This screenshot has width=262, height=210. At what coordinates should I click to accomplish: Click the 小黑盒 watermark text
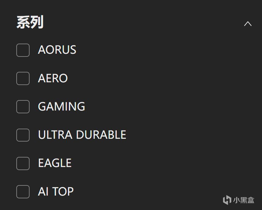(x=244, y=200)
